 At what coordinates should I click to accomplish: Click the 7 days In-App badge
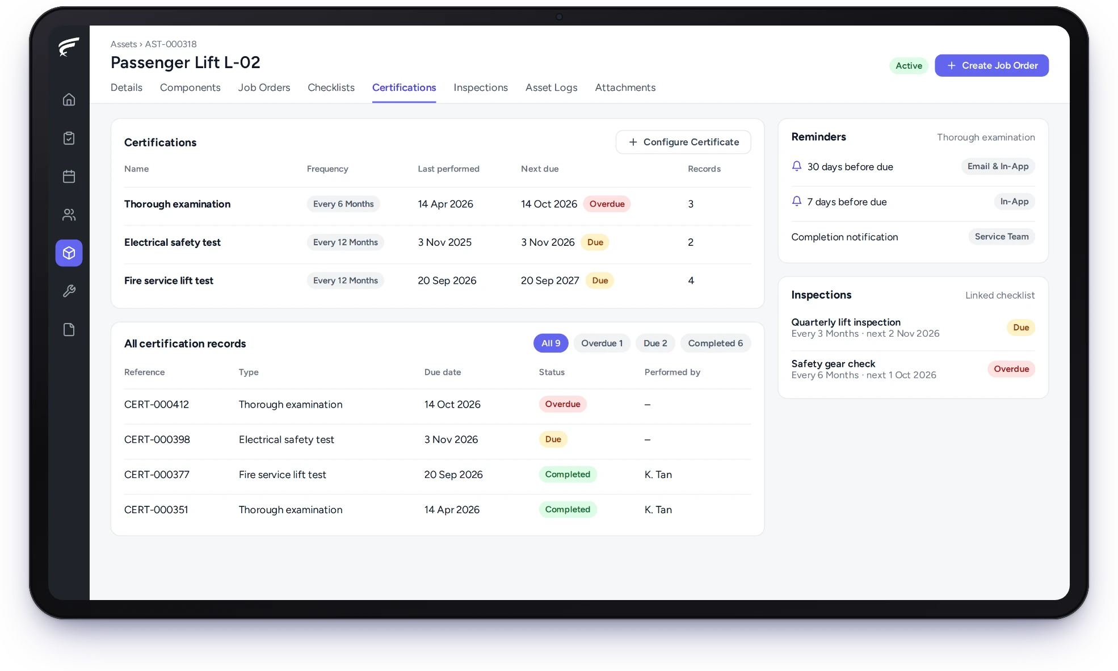(1014, 202)
